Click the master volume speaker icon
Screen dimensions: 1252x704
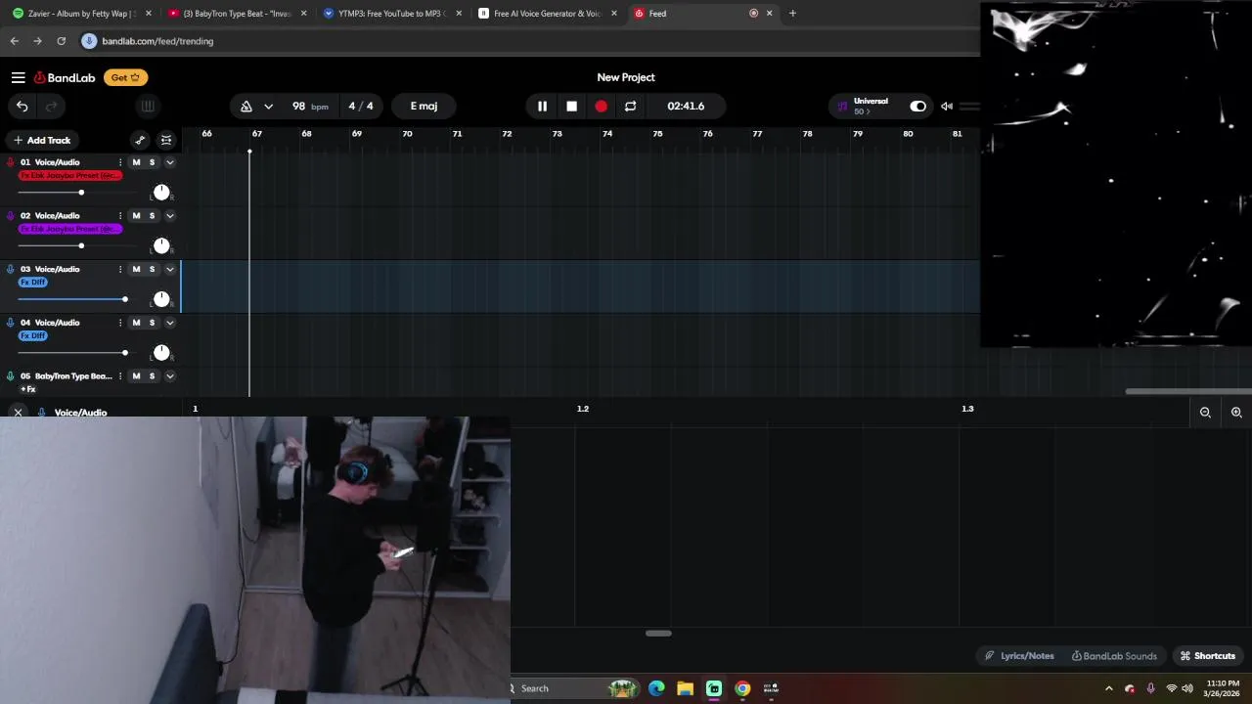click(x=947, y=106)
